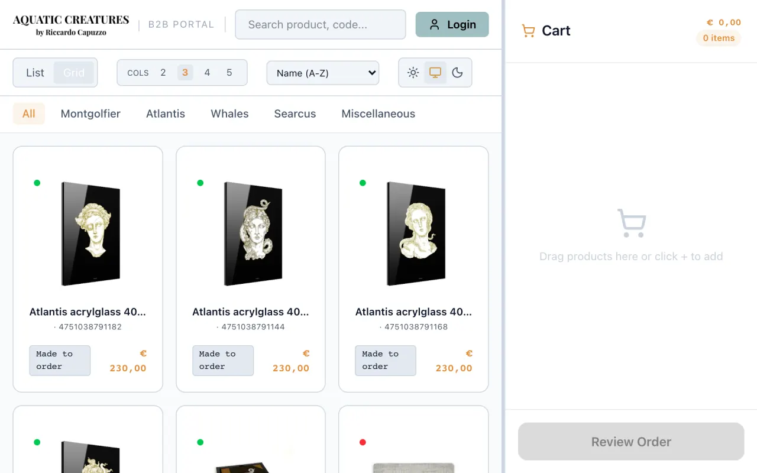Click the 0 items cart badge
The height and width of the screenshot is (473, 757).
coord(719,38)
